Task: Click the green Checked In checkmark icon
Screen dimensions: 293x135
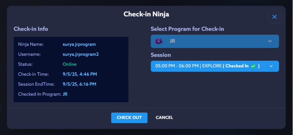Action: click(253, 66)
